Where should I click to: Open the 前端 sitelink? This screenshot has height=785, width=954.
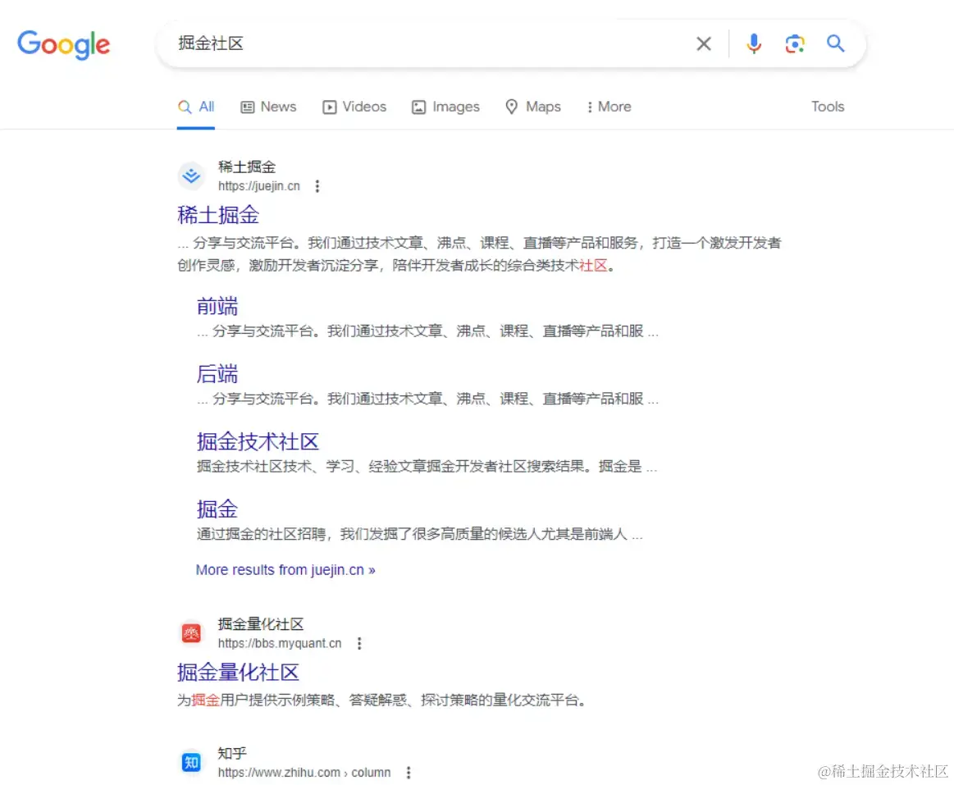pyautogui.click(x=217, y=306)
